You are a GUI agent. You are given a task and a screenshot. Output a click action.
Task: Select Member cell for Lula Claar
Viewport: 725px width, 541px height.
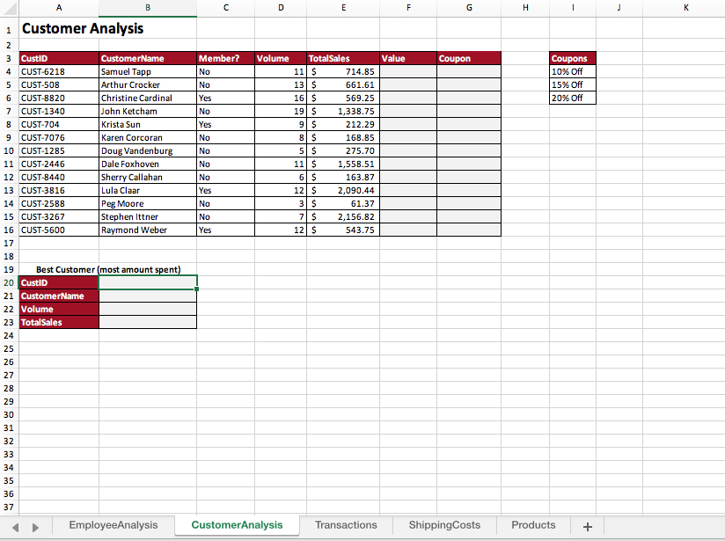click(x=225, y=190)
